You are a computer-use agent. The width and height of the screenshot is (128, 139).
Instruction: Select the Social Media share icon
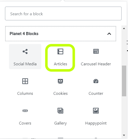25,51
